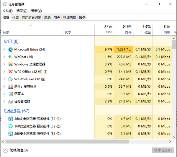
Task: Click the horizontal scrollbar right arrow
Action: (x=170, y=142)
